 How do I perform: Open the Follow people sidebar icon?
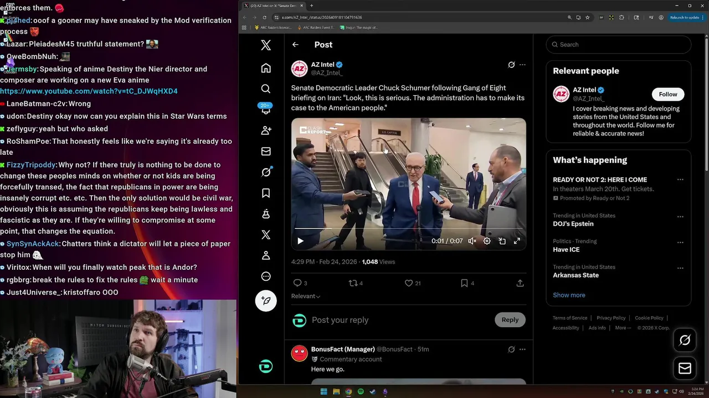point(266,130)
